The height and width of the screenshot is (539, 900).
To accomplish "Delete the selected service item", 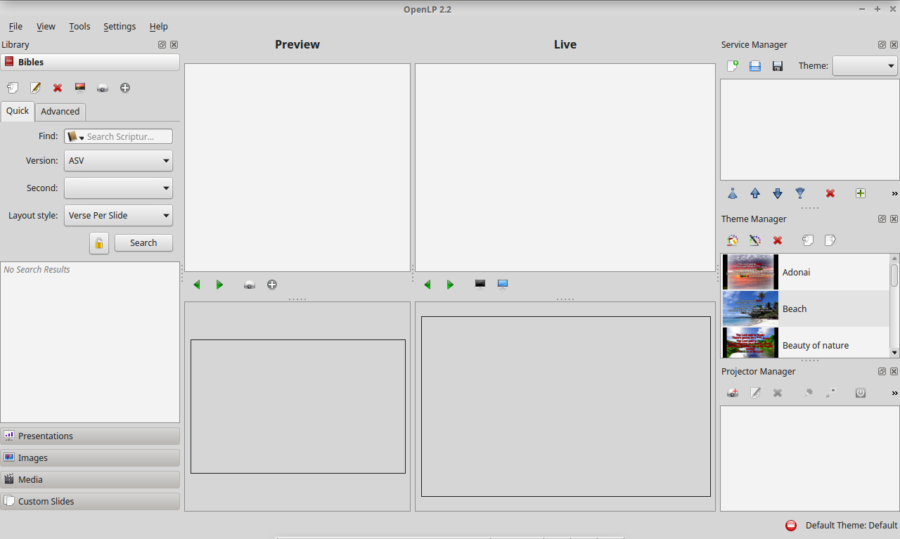I will pos(830,193).
